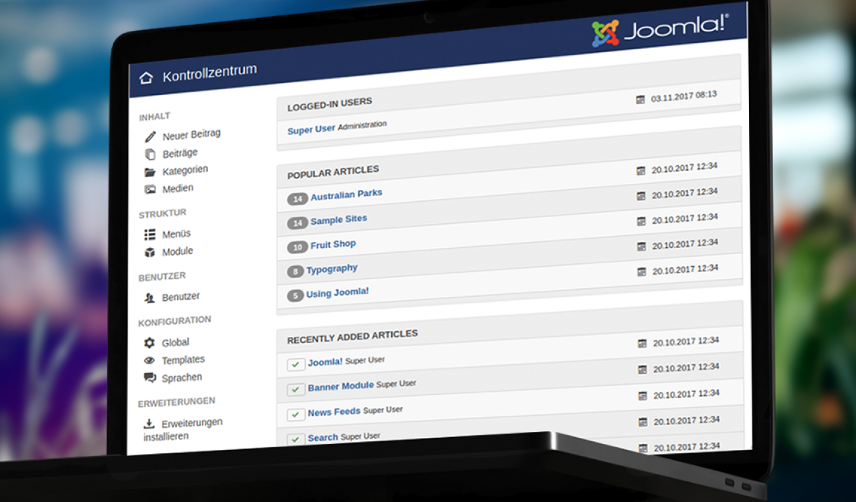Click the Global gear icon

149,343
